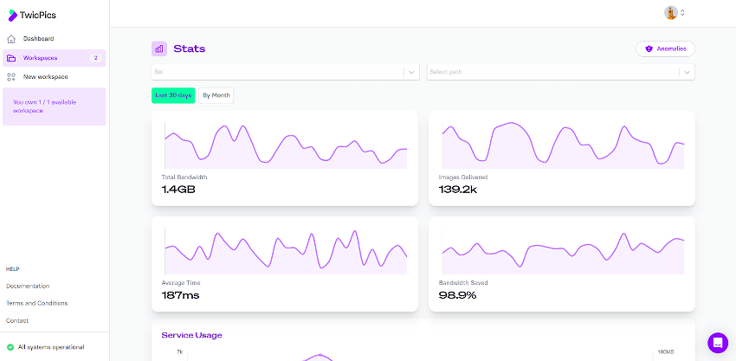
Task: Open the account switcher arrows beside avatar
Action: [x=682, y=13]
